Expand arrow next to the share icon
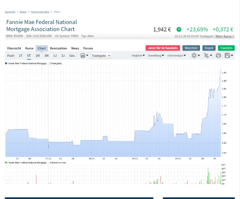 coord(211,55)
